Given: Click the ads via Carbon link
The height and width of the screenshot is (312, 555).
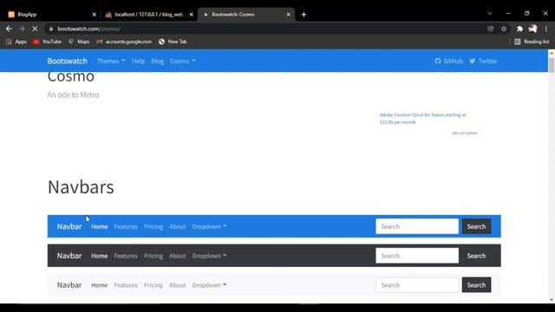Looking at the screenshot, I should pyautogui.click(x=465, y=133).
